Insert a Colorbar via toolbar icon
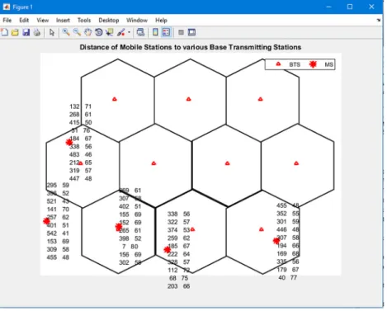Viewport: 387px width, 311px height. (155, 32)
